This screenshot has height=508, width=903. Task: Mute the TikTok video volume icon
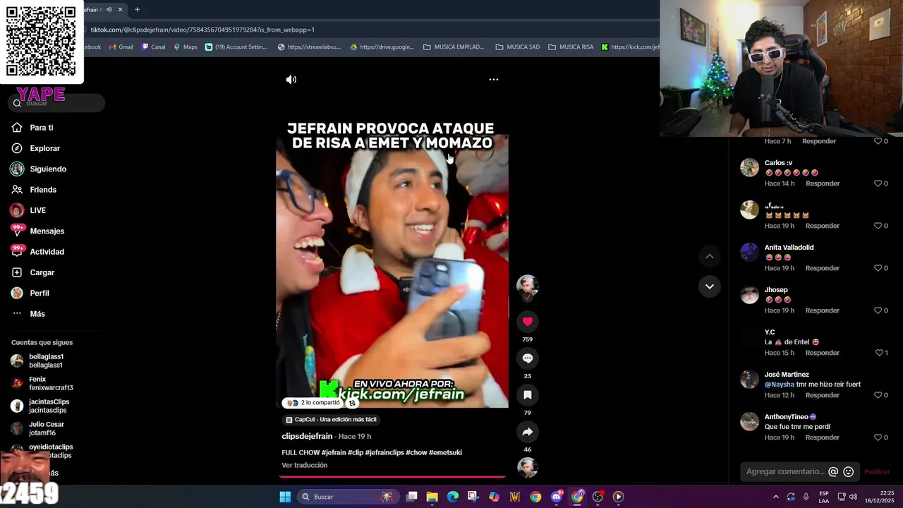[x=291, y=80]
